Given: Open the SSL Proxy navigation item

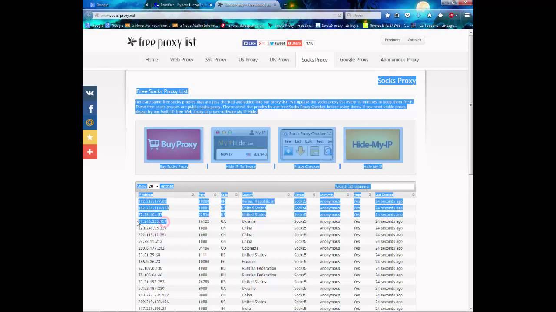Looking at the screenshot, I should click(216, 60).
